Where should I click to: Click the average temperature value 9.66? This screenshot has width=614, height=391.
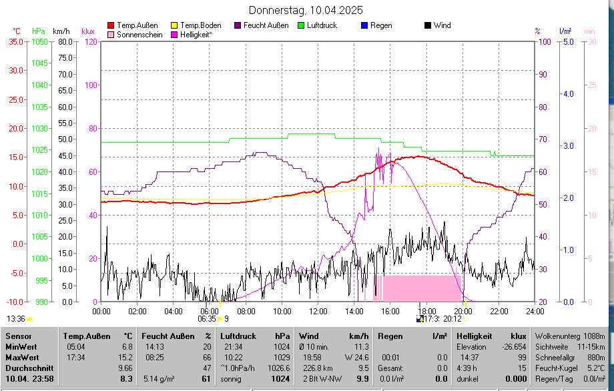tap(125, 368)
